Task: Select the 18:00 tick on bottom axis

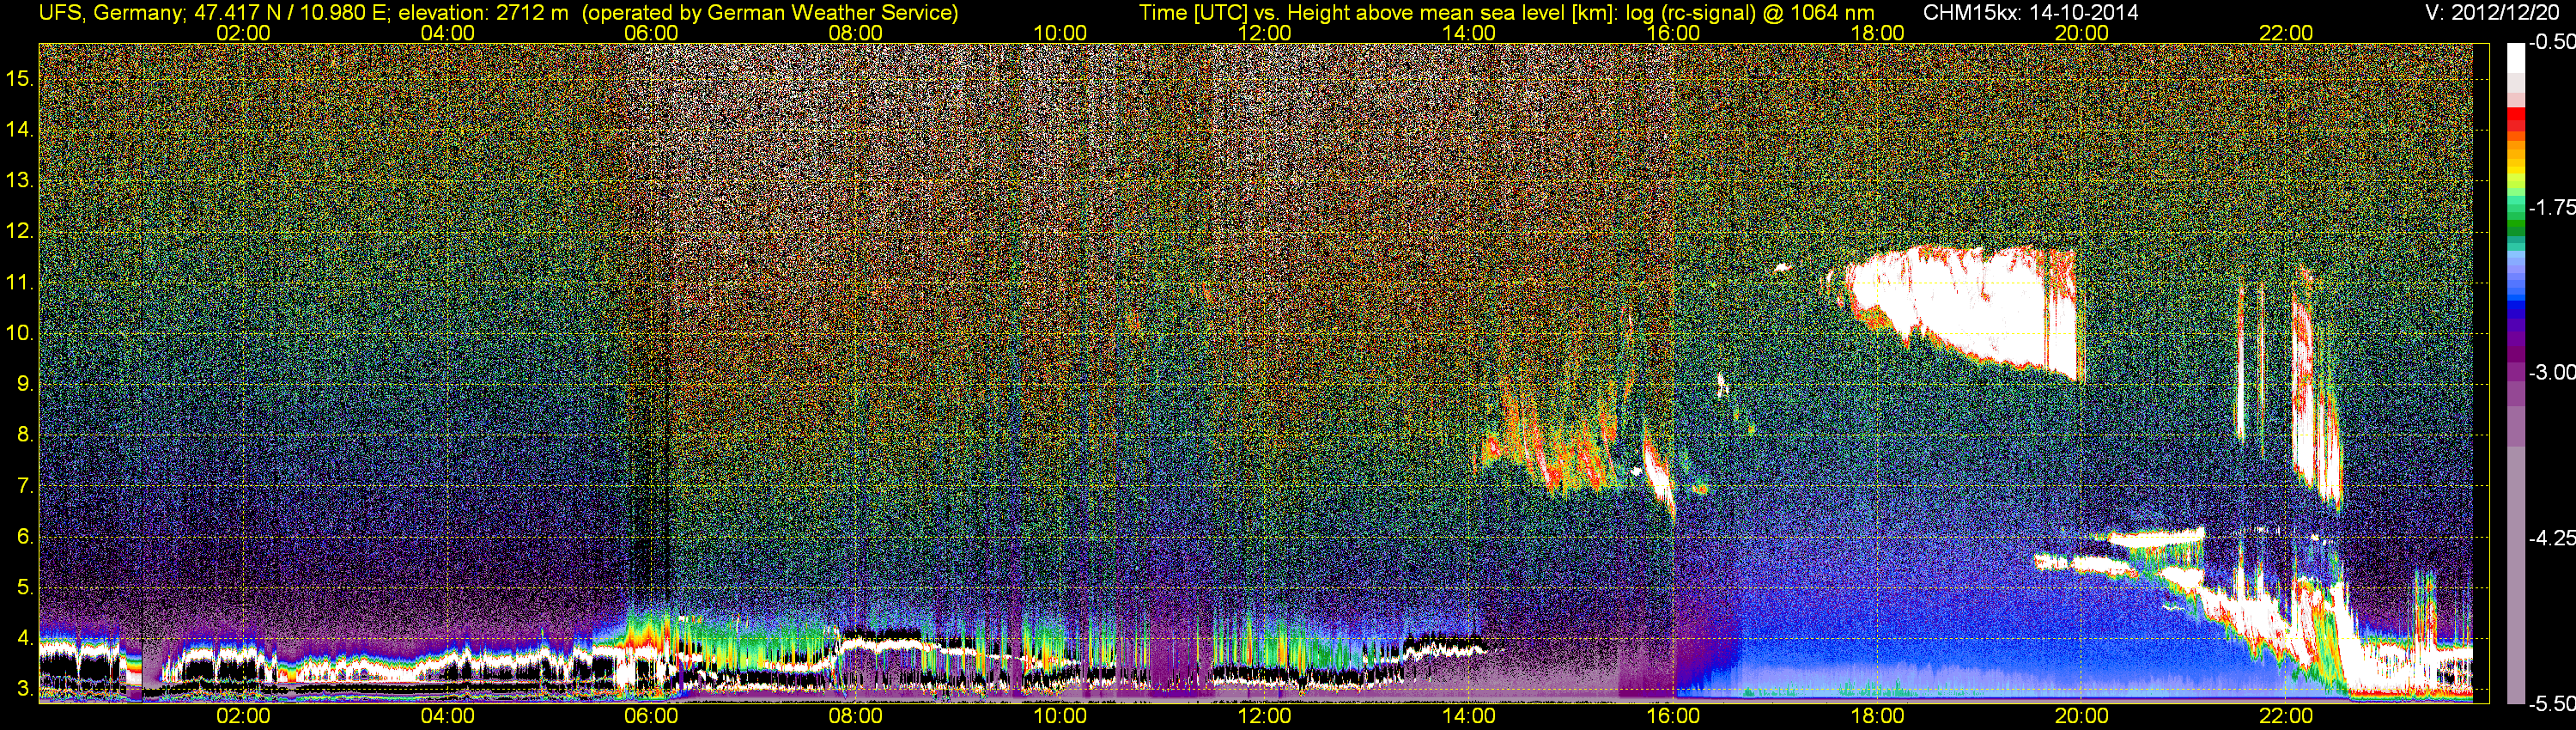Action: click(x=1877, y=716)
